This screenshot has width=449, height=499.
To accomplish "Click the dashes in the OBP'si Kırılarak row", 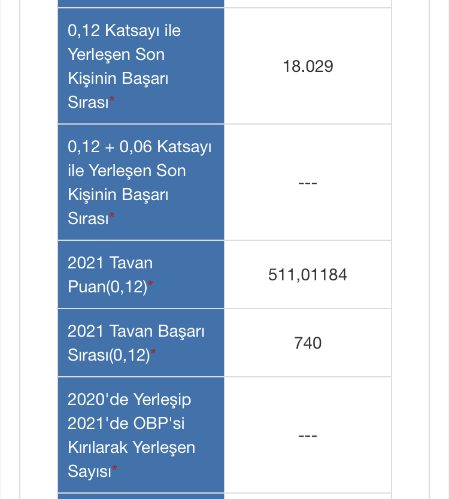I will coord(308,436).
